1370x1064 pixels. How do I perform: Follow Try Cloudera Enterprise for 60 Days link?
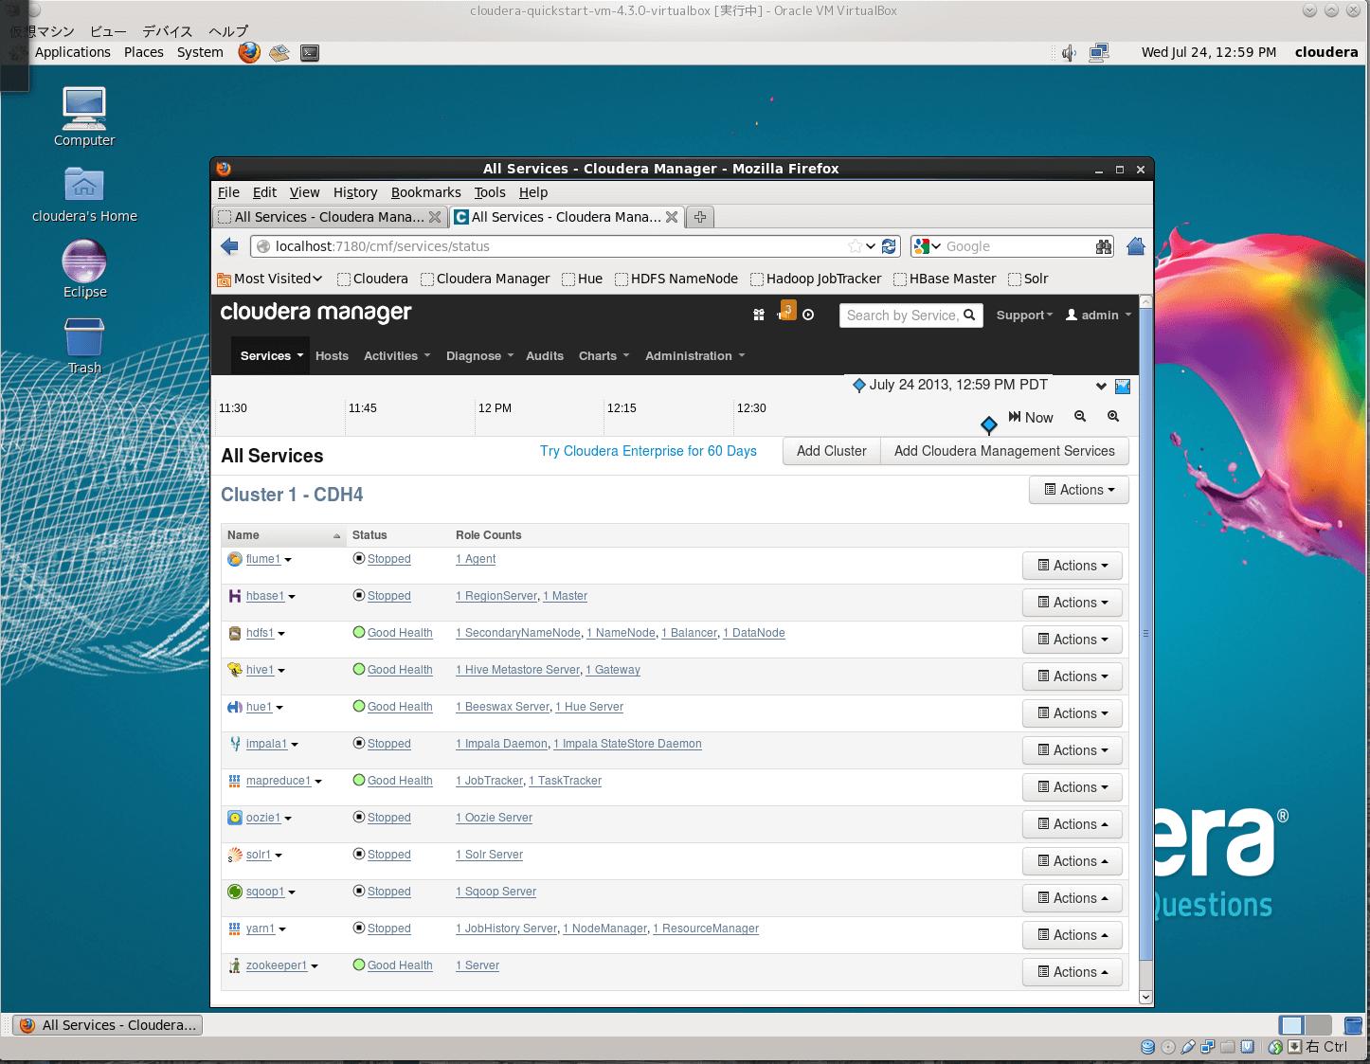648,451
